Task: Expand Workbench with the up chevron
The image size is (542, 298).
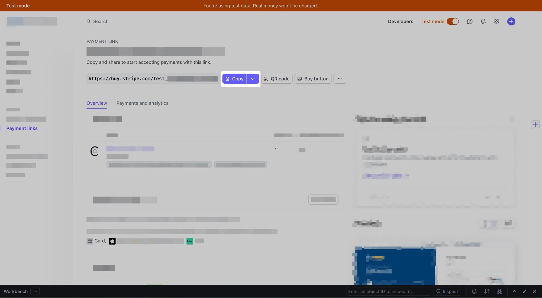Action: (x=514, y=291)
